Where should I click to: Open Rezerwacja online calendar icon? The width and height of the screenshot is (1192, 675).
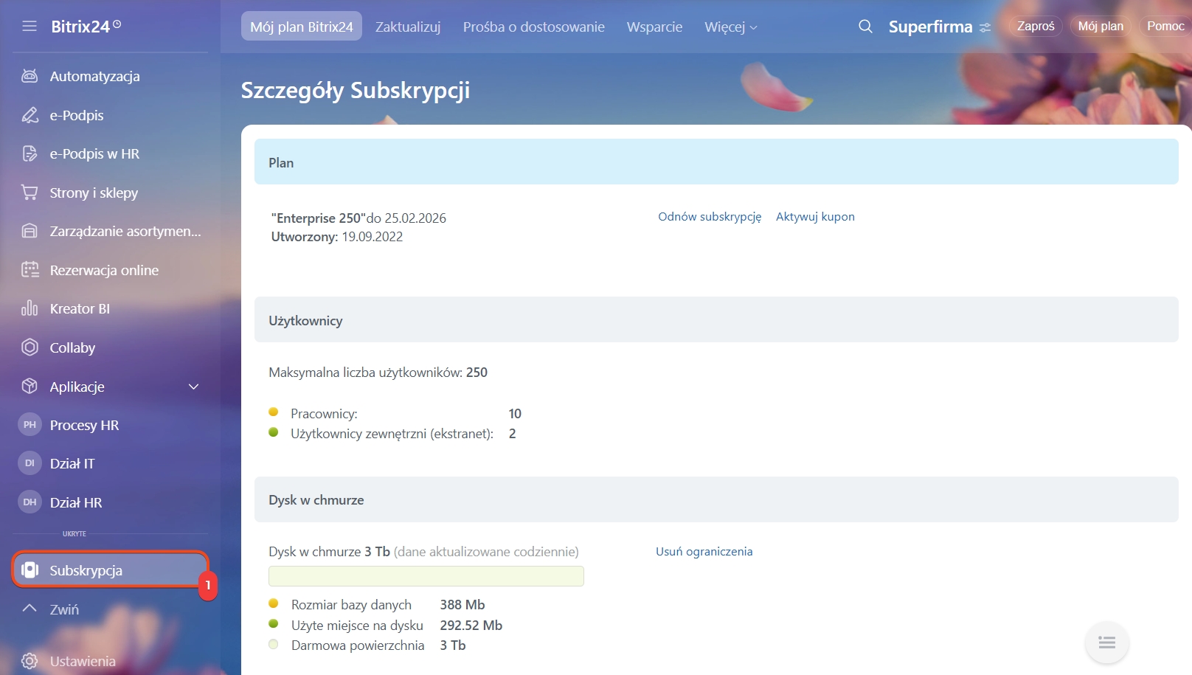point(30,270)
